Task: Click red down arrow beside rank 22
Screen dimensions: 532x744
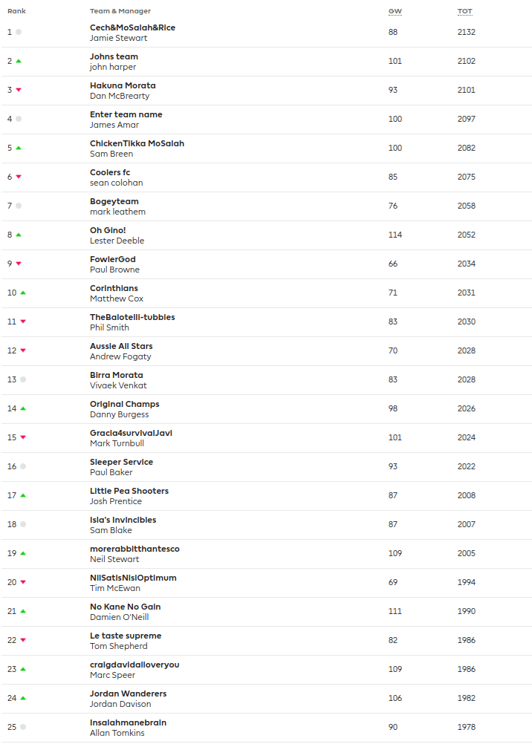Action: (23, 640)
